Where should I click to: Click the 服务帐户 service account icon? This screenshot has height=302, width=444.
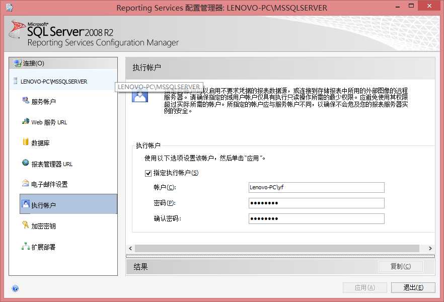26,101
